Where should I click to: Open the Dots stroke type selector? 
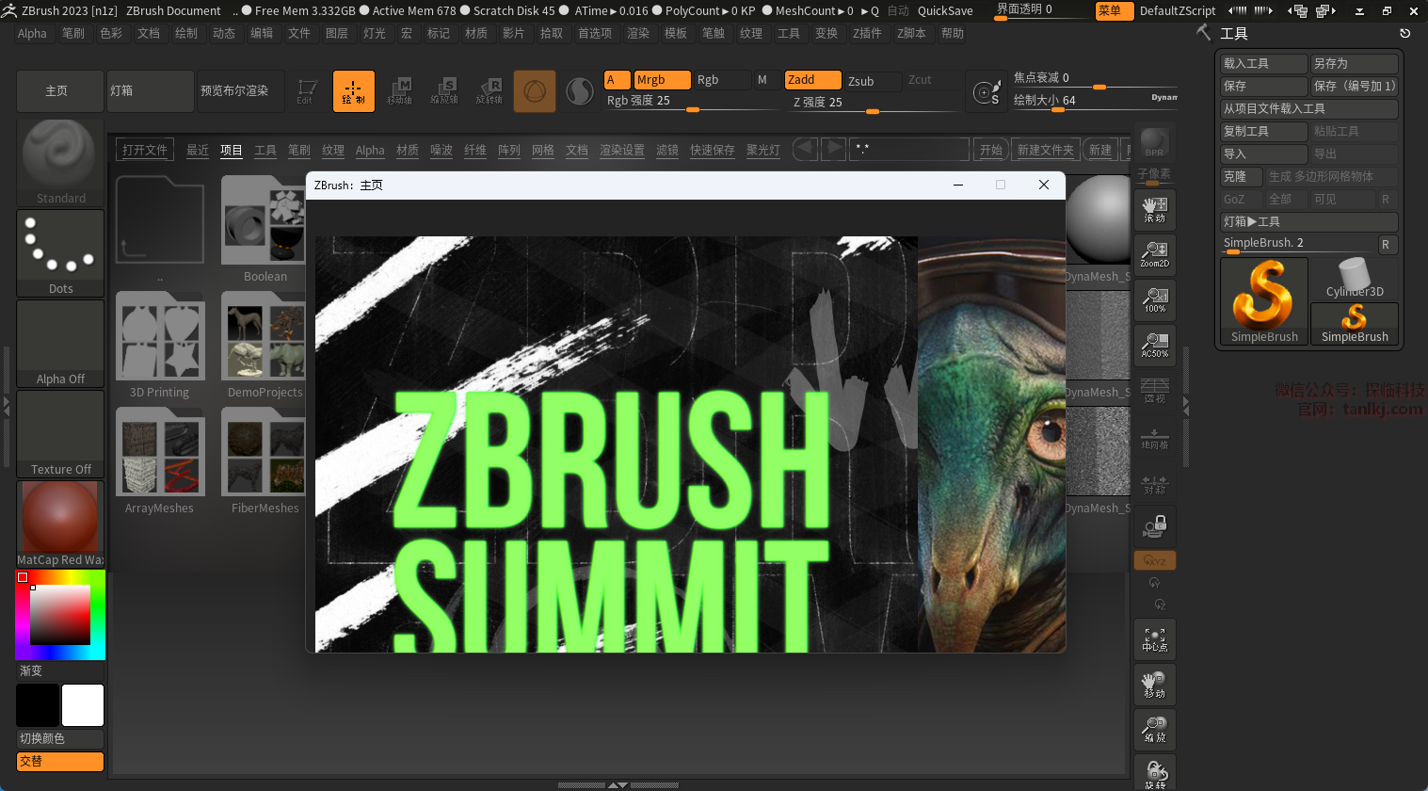[x=60, y=251]
